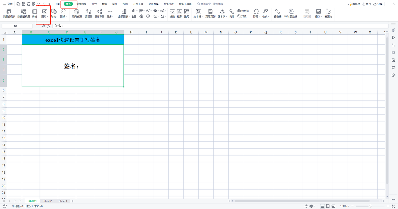Viewport: 398px width, 209px height.
Task: Insert a flowchart (流程图)
Action: point(89,13)
